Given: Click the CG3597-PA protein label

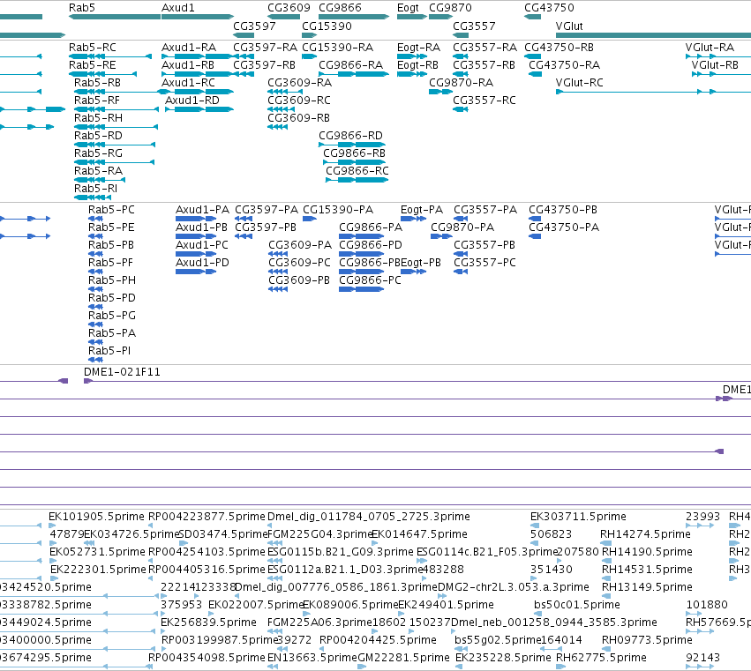Looking at the screenshot, I should click(267, 210).
